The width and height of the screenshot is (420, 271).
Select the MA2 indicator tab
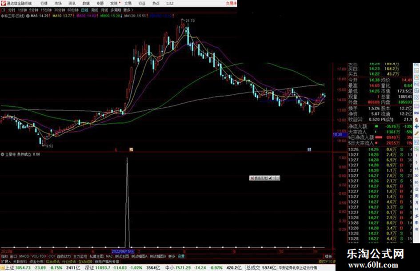point(109,256)
